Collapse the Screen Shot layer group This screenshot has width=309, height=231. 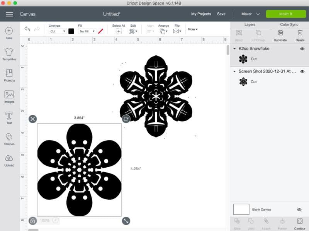pyautogui.click(x=234, y=71)
